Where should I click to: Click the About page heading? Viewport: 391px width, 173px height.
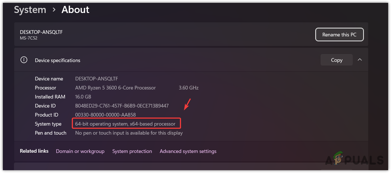(75, 10)
